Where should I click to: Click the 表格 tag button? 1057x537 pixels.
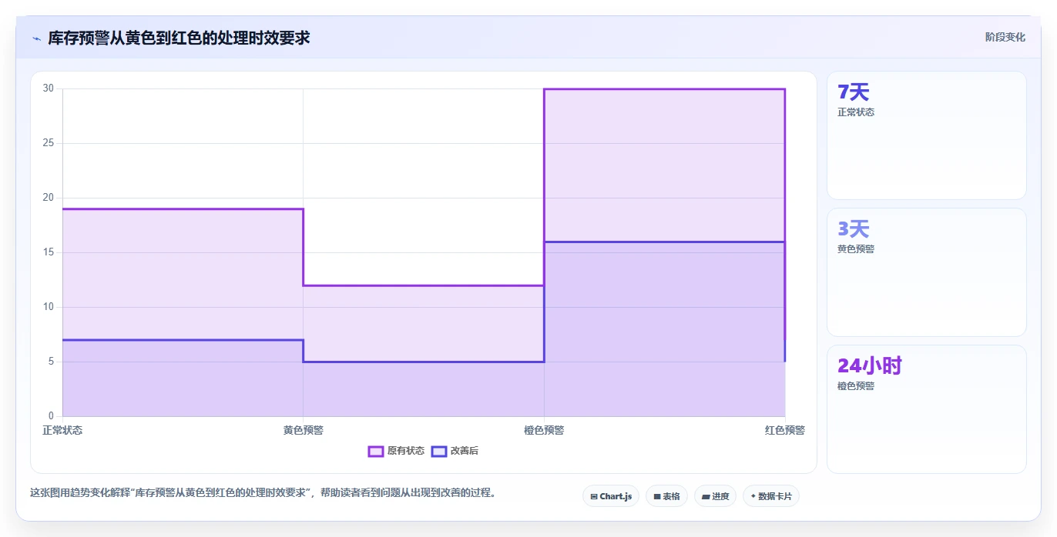666,496
